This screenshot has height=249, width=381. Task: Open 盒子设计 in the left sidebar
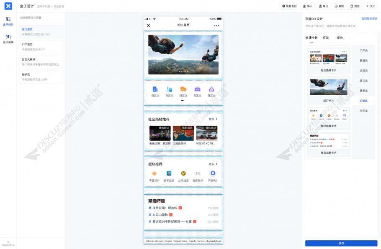click(x=8, y=21)
